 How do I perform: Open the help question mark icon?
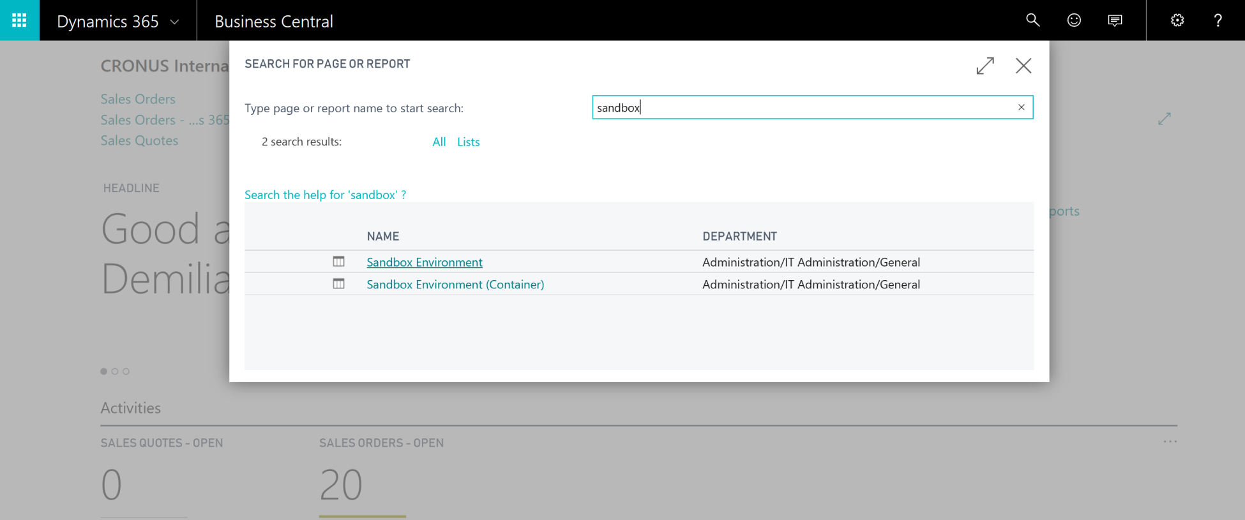pos(1218,20)
